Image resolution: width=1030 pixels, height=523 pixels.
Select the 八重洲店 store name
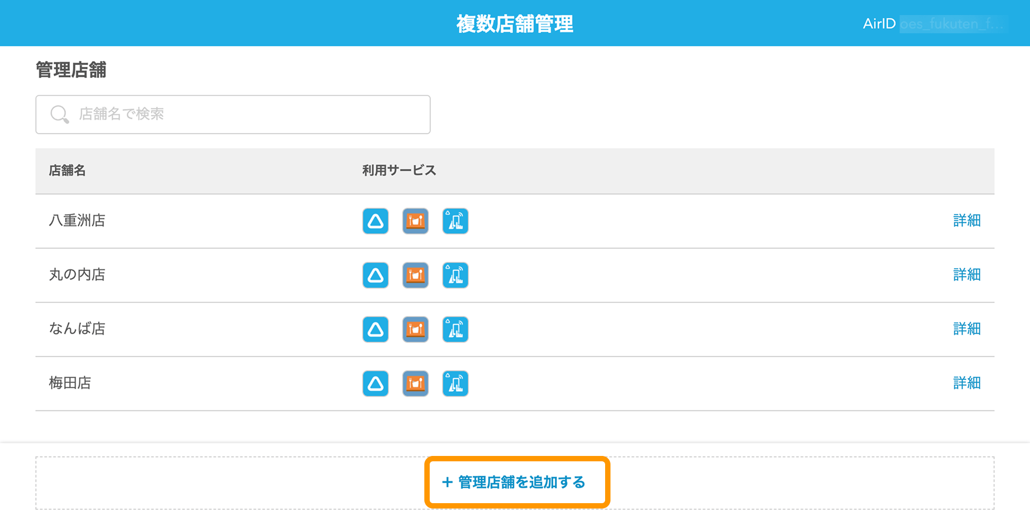click(x=77, y=220)
